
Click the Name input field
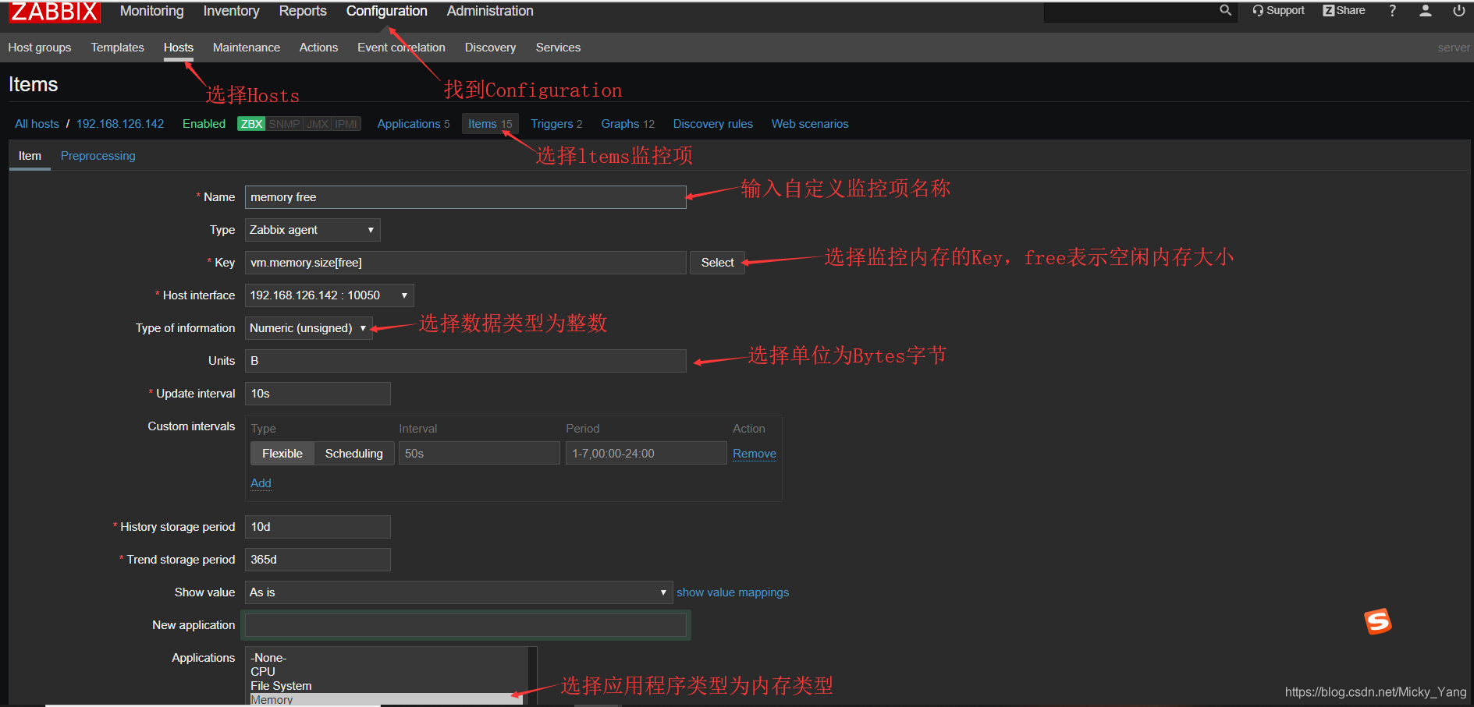click(466, 197)
